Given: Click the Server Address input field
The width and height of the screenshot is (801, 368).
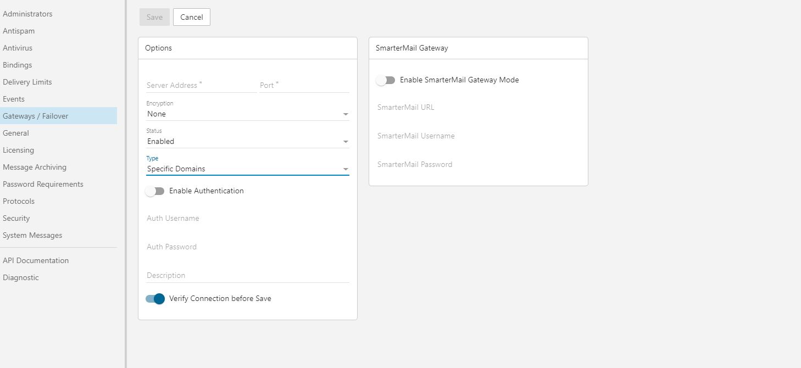Looking at the screenshot, I should click(x=201, y=86).
